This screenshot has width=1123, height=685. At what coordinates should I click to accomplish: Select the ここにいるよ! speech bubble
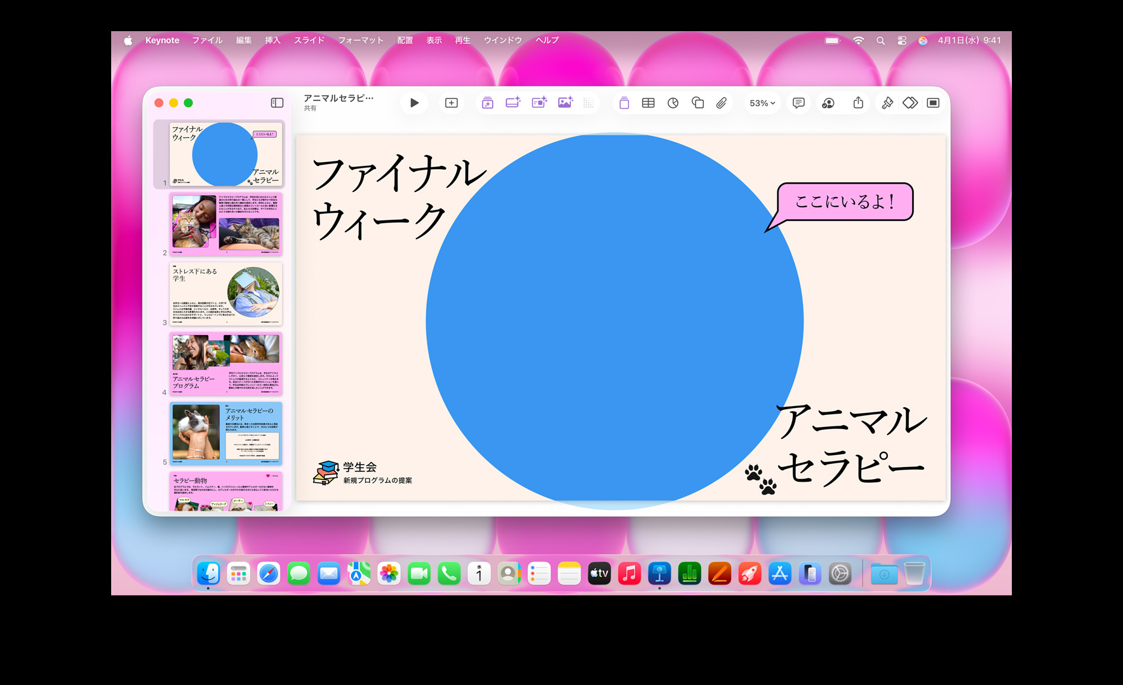[845, 201]
